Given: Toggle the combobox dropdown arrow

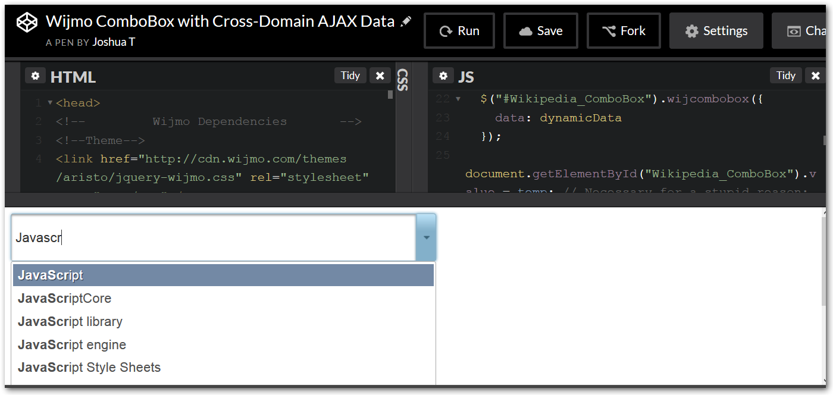Looking at the screenshot, I should coord(426,237).
